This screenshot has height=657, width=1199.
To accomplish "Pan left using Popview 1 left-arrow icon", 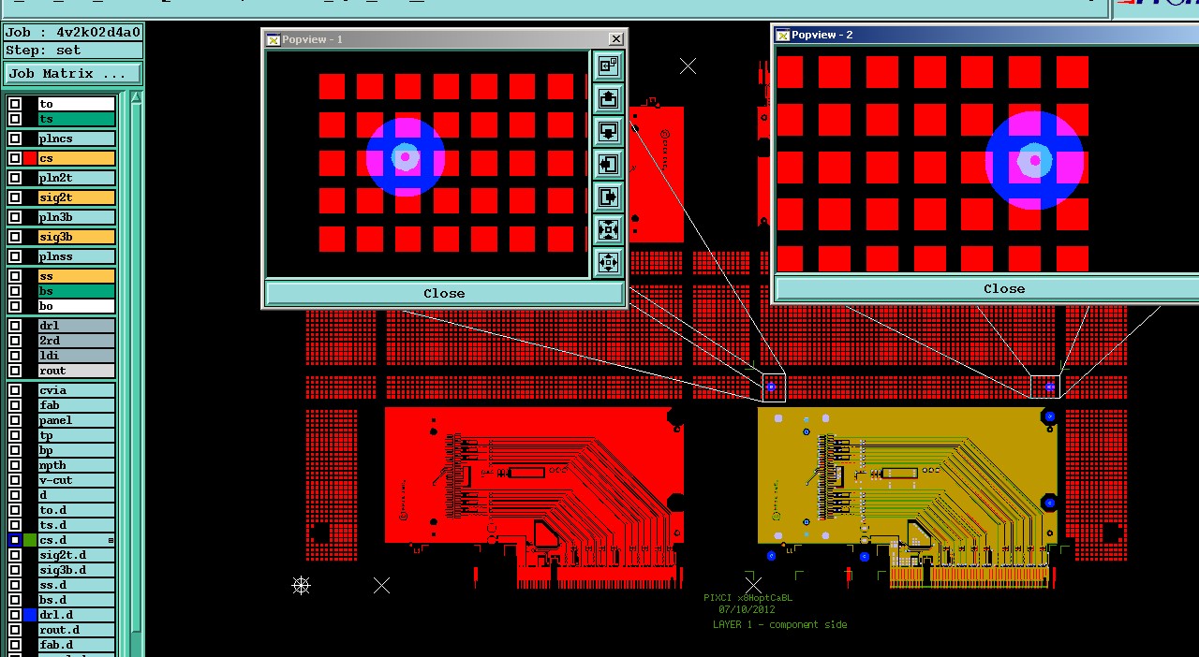I will tap(609, 165).
